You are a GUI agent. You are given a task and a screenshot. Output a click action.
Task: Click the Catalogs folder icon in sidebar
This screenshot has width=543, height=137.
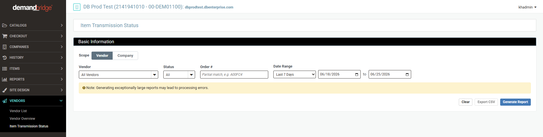point(5,25)
